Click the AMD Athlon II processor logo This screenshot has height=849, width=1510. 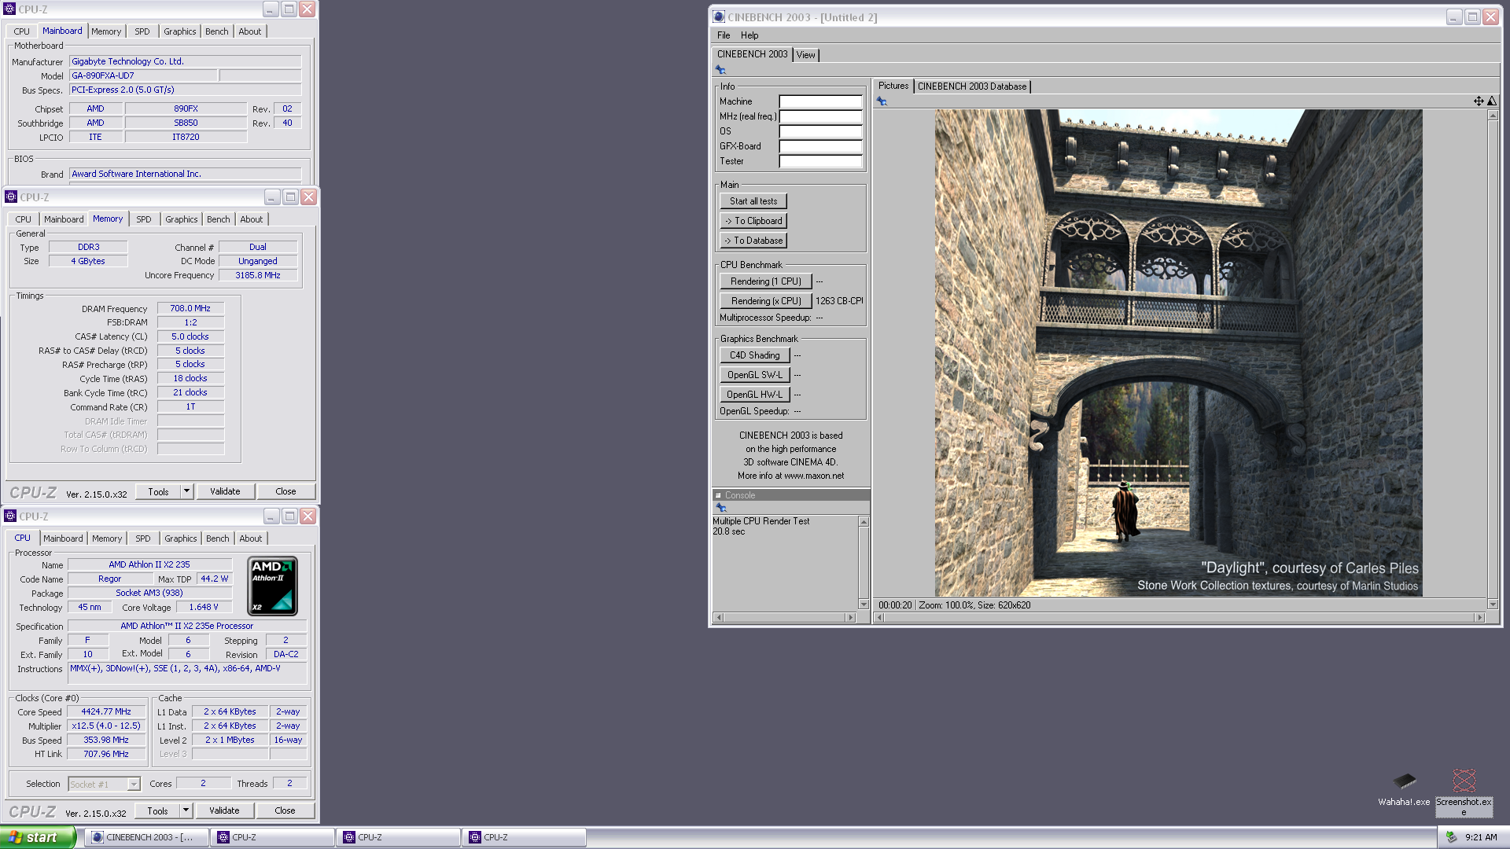[272, 586]
